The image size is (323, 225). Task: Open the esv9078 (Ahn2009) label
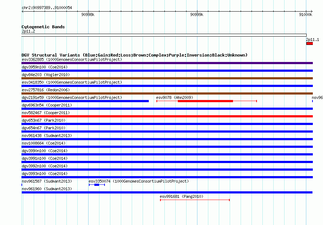(x=175, y=97)
